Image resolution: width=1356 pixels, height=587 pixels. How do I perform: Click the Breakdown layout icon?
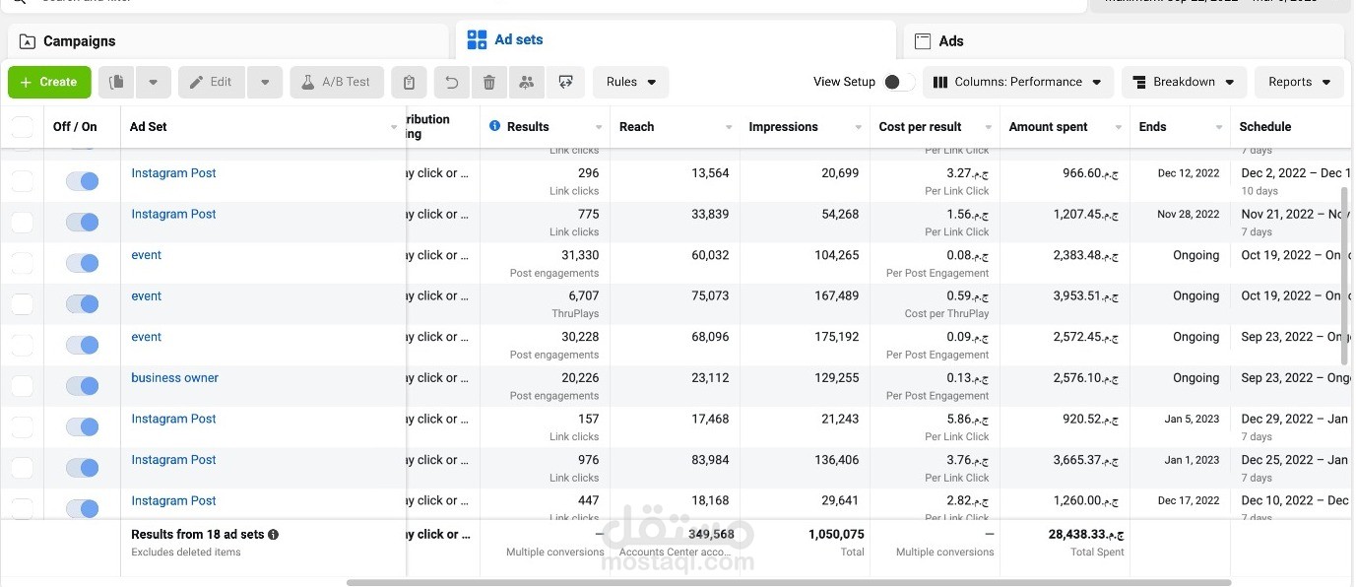click(x=1140, y=82)
